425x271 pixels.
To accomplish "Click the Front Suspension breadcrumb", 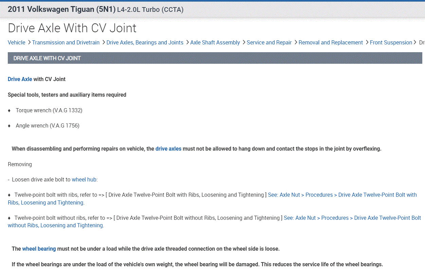I will 391,42.
